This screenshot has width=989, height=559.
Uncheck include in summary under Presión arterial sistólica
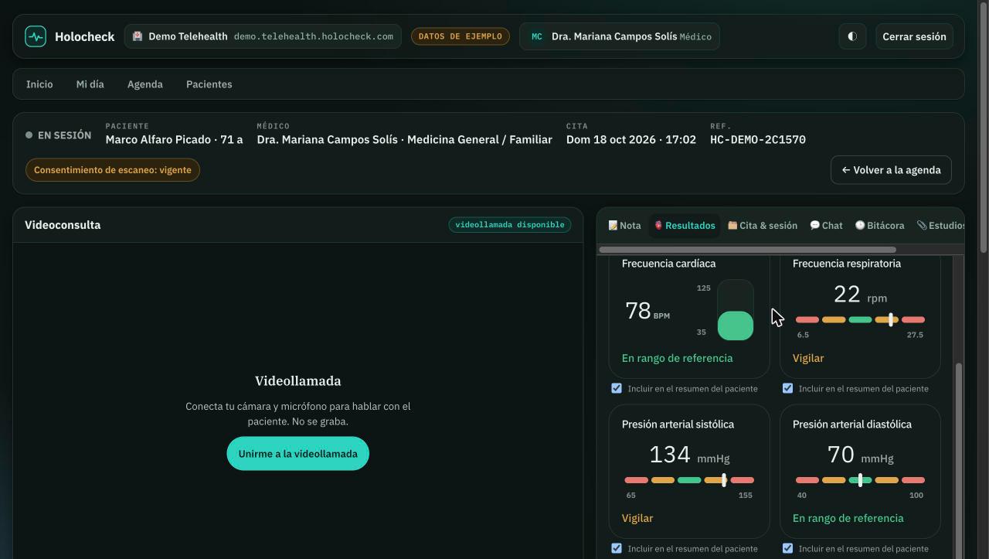(x=617, y=548)
